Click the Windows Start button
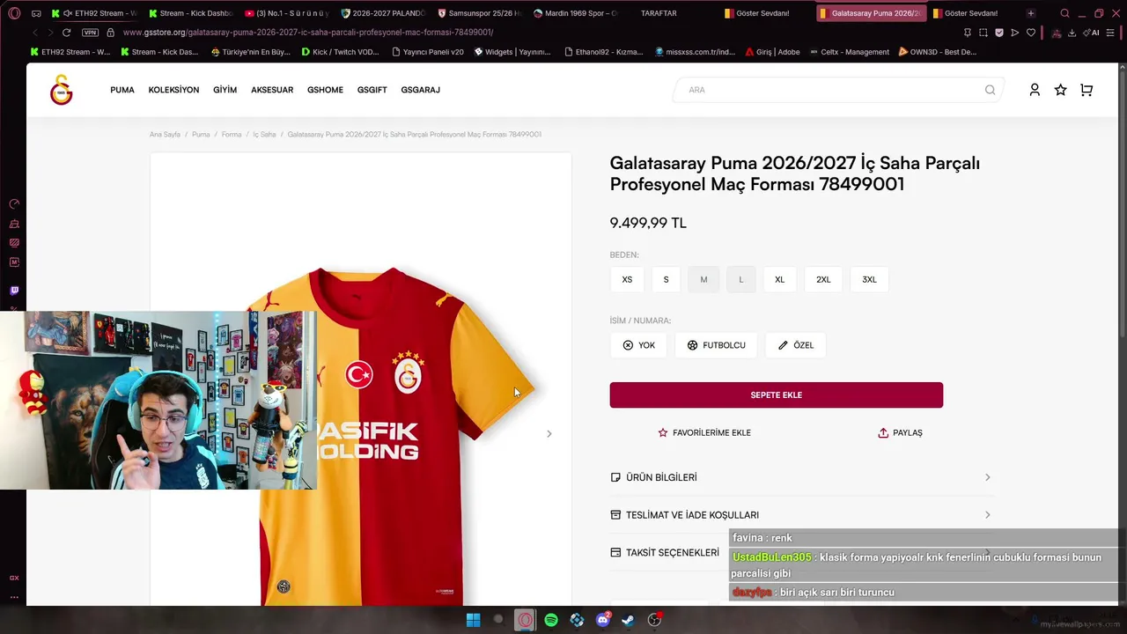Screen dimensions: 1127x634 click(473, 620)
